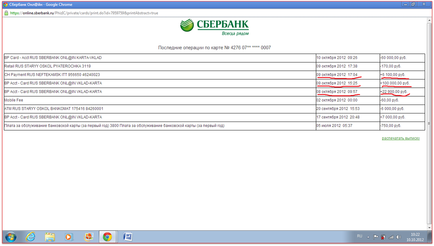This screenshot has height=246, width=434.
Task: Click the amount '+22 900,00 руб.'
Action: (394, 92)
